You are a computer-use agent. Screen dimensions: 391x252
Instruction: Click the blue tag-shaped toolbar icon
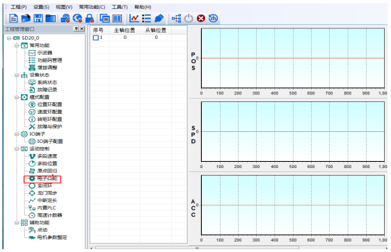pos(159,18)
